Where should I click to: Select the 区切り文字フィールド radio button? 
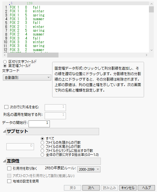[x=5, y=62]
